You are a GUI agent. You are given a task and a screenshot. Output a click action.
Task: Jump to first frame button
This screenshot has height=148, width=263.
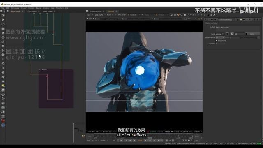(x=122, y=141)
